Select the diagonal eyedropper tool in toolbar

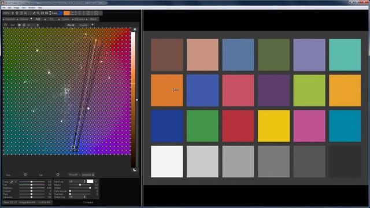[34, 13]
